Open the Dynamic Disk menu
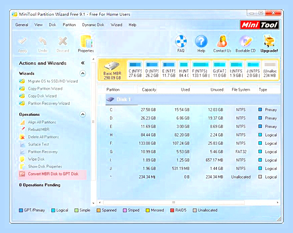293x233 pixels. coord(93,25)
